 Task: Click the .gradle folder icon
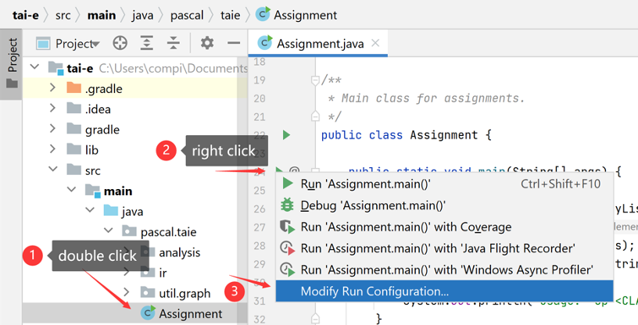coord(73,87)
